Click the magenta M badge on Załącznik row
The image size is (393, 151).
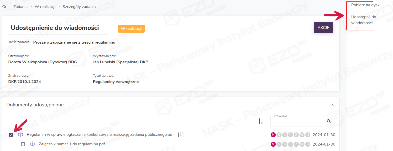tap(273, 144)
